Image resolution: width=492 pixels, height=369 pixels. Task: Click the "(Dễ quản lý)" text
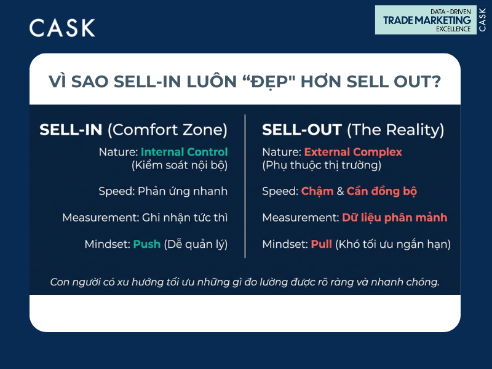pos(196,244)
